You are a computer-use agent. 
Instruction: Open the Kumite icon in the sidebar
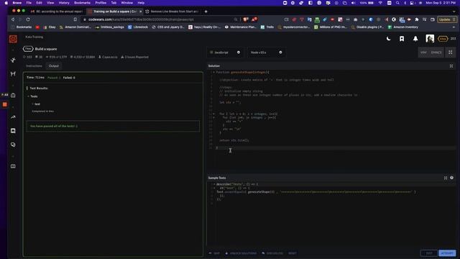coord(13,73)
